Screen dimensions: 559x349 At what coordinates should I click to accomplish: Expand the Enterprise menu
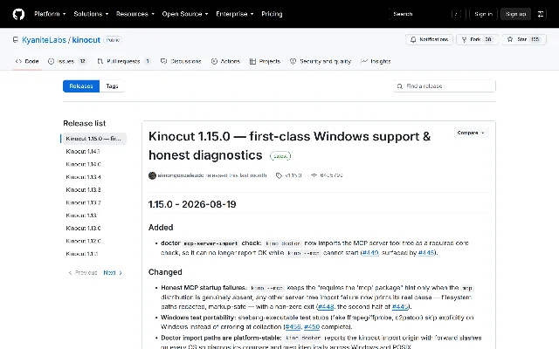235,14
